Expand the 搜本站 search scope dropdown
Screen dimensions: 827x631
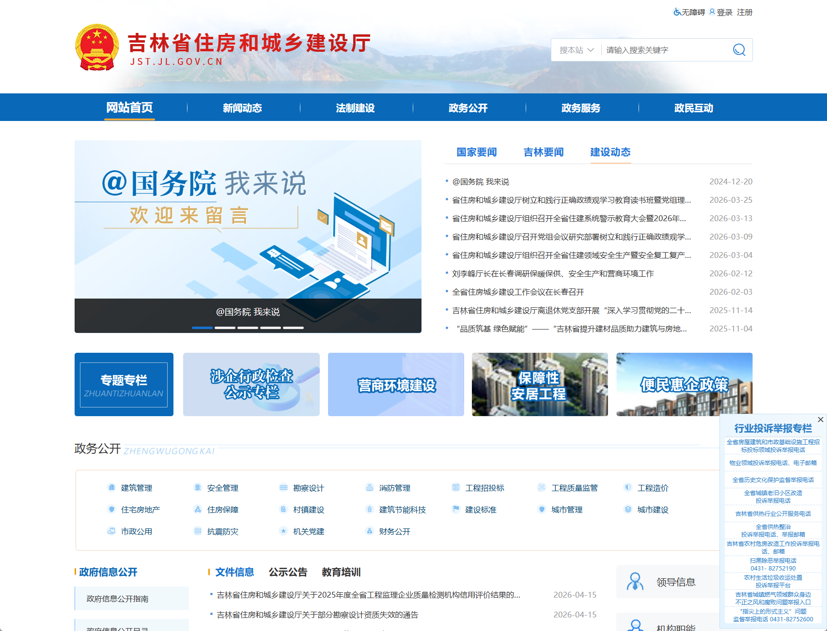577,49
